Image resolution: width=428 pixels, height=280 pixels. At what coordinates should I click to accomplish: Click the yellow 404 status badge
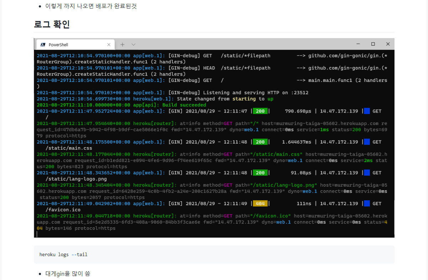[261, 204]
